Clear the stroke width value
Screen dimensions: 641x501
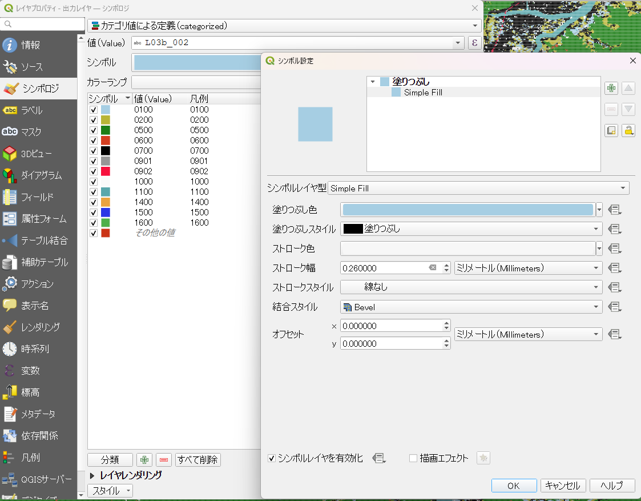pos(433,267)
